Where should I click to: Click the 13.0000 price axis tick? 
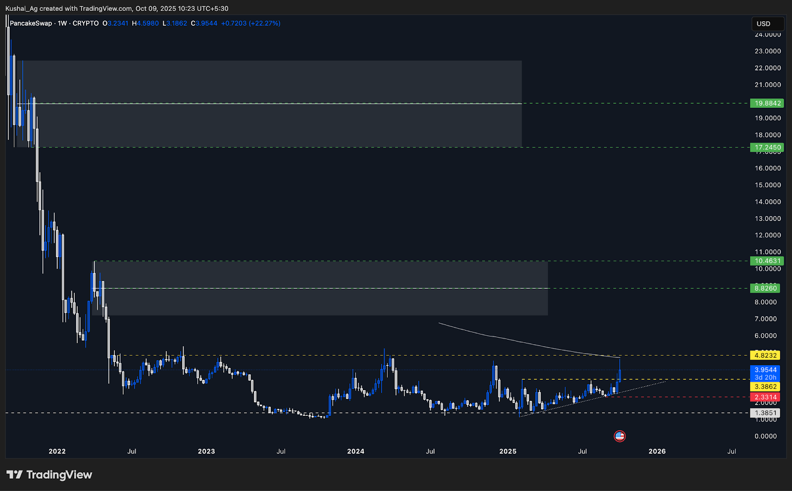tap(768, 219)
